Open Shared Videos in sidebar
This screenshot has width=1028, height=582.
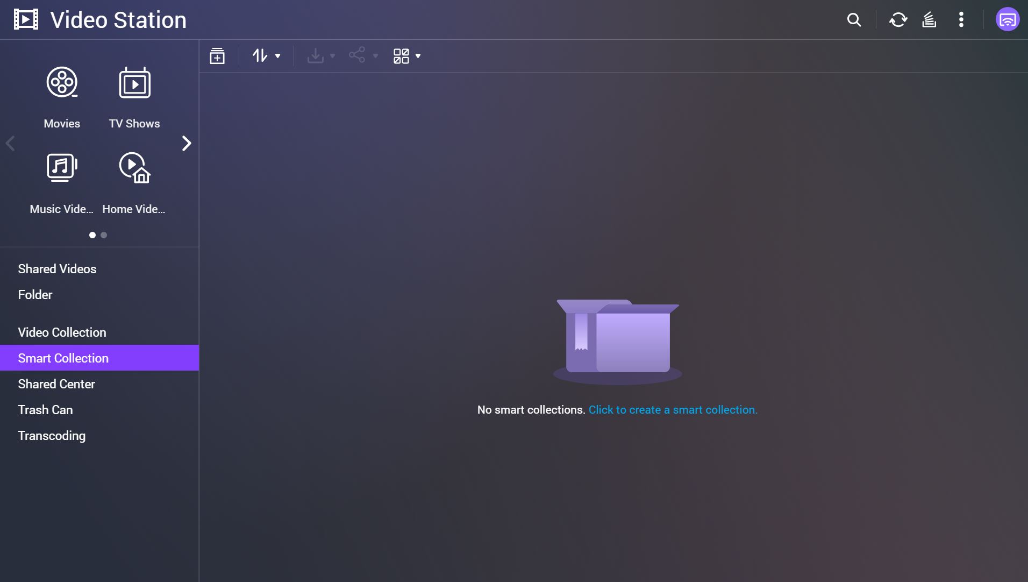[99, 269]
